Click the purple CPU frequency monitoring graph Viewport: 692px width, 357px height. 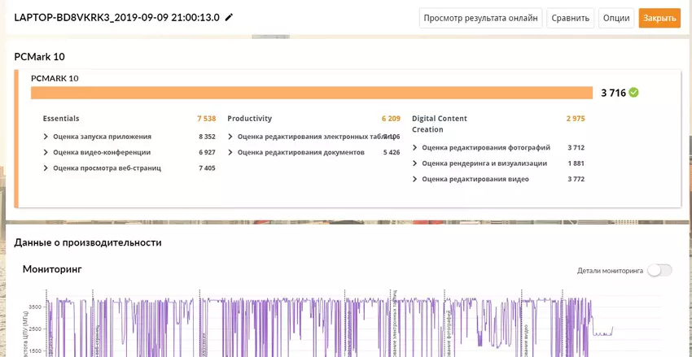pos(326,325)
